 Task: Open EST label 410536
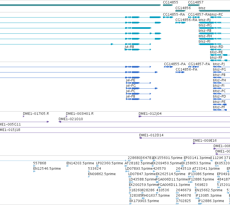[x=163, y=190]
